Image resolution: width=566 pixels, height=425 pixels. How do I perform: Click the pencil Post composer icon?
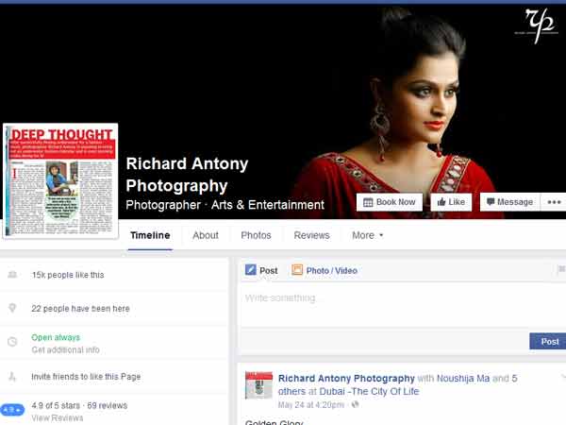click(251, 270)
